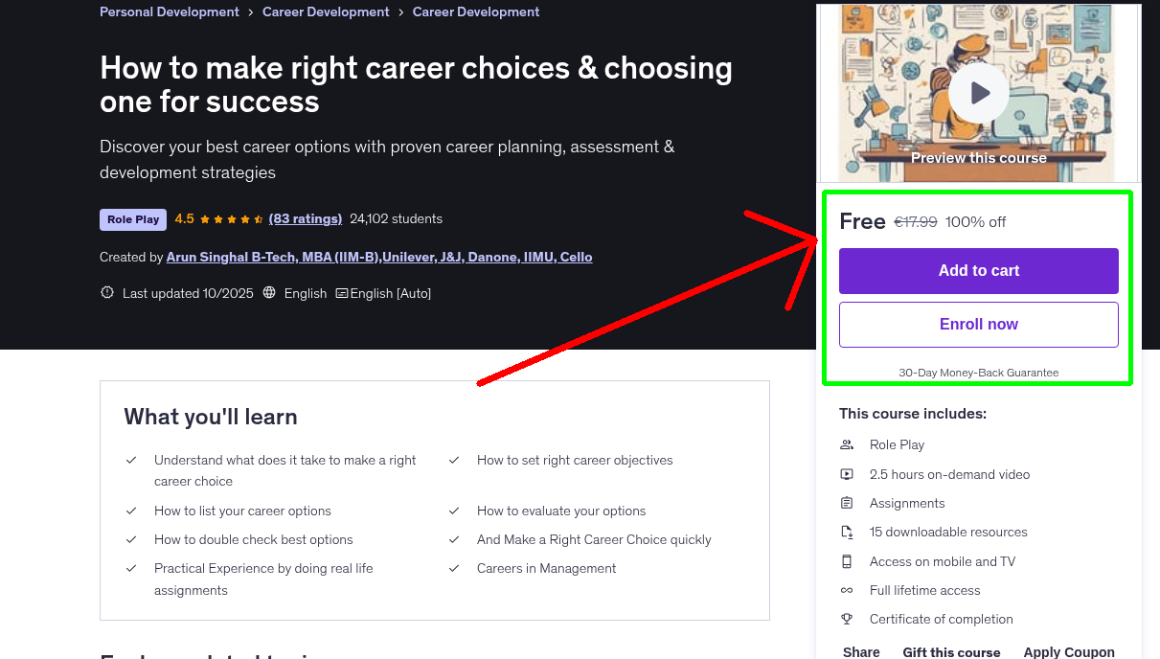Select Apply Coupon at the bottom
1160x659 pixels.
[x=1069, y=650]
